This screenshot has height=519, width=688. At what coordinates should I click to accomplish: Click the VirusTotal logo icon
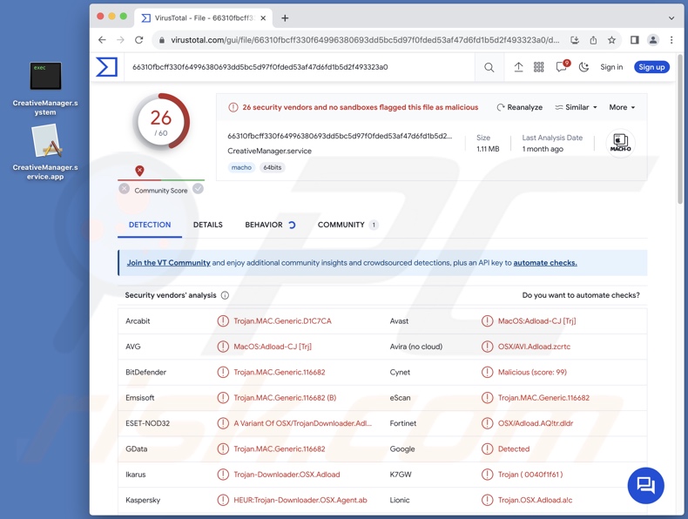click(106, 67)
